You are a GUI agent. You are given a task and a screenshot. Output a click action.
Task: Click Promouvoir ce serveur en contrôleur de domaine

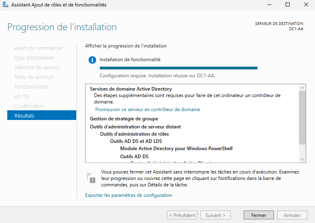coord(148,109)
